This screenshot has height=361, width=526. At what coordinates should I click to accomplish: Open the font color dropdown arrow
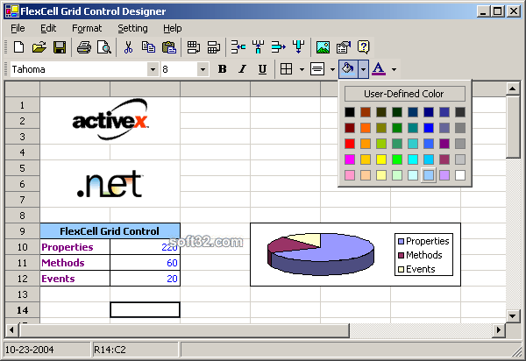click(x=394, y=70)
